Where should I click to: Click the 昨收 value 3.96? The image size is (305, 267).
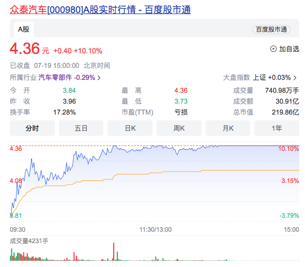coord(69,101)
